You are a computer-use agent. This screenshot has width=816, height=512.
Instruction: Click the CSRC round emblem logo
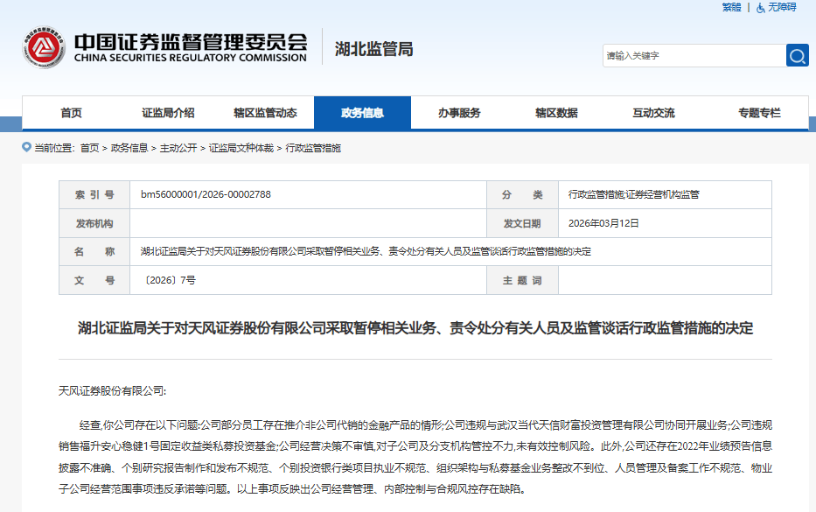pyautogui.click(x=44, y=47)
